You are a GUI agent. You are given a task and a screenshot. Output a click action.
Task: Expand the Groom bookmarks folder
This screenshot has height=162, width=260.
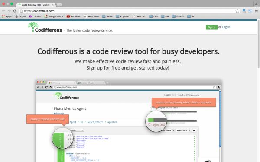[178, 16]
